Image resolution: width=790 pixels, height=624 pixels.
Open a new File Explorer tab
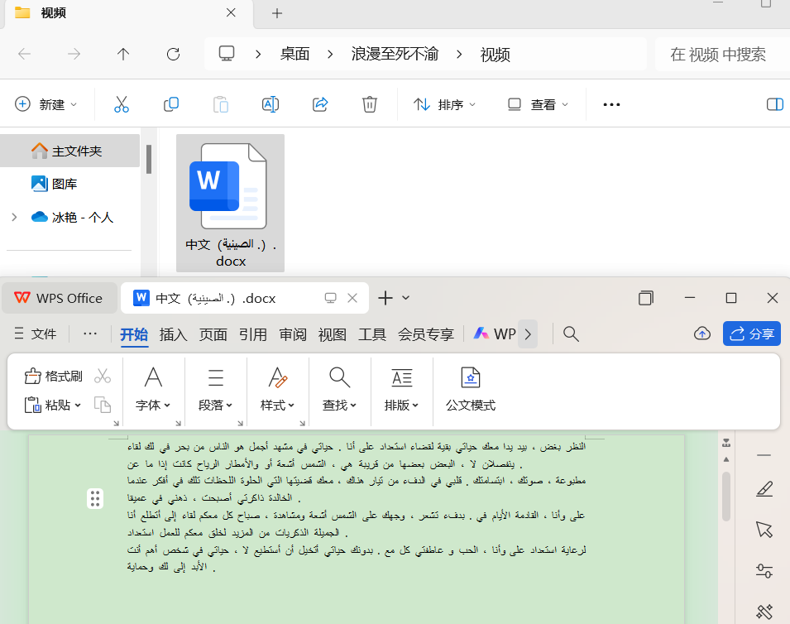click(x=277, y=13)
